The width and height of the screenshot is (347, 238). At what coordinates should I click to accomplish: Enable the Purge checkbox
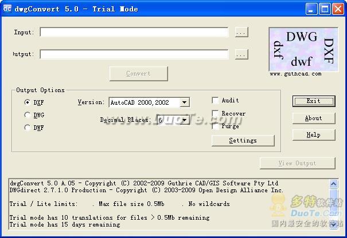pos(215,126)
